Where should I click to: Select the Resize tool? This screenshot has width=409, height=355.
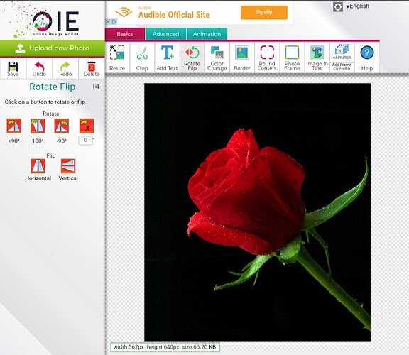click(117, 58)
